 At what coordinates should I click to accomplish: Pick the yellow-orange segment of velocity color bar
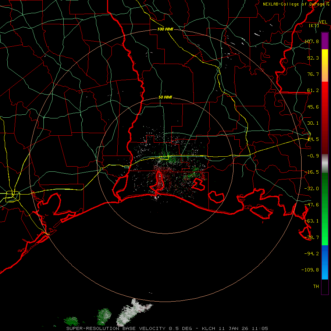point(325,65)
